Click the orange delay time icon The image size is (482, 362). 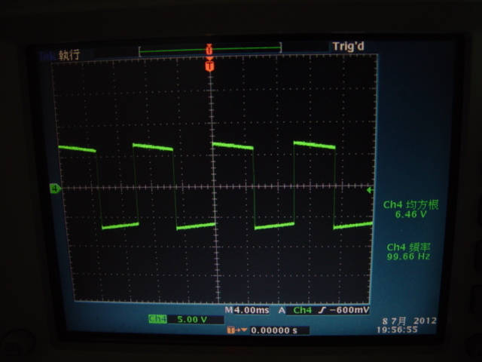point(237,330)
